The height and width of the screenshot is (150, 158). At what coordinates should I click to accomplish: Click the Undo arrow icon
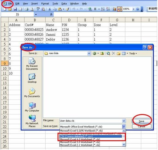click(74, 9)
